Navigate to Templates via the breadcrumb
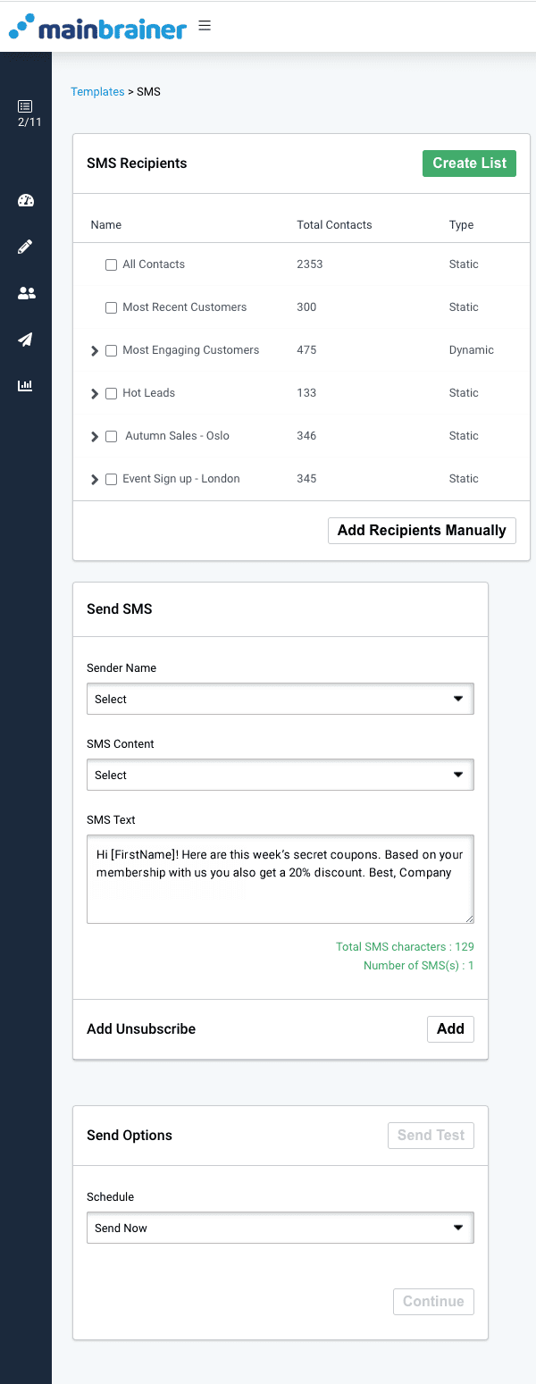 tap(97, 91)
